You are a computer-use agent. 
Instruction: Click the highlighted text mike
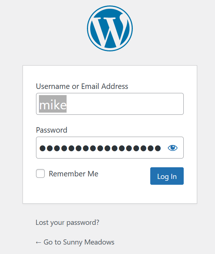click(53, 104)
